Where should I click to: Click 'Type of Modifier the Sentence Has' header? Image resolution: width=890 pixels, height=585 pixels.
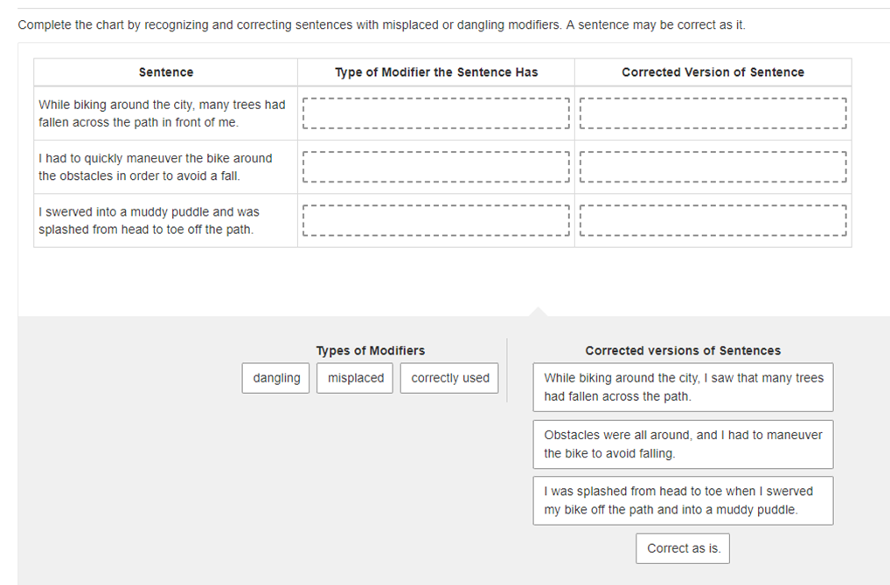[436, 72]
